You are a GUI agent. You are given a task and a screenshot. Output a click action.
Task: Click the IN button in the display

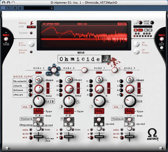pyautogui.click(x=119, y=24)
